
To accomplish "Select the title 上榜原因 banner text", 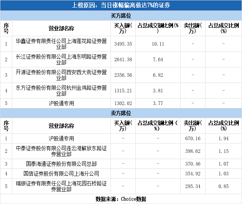I will 121,5.
